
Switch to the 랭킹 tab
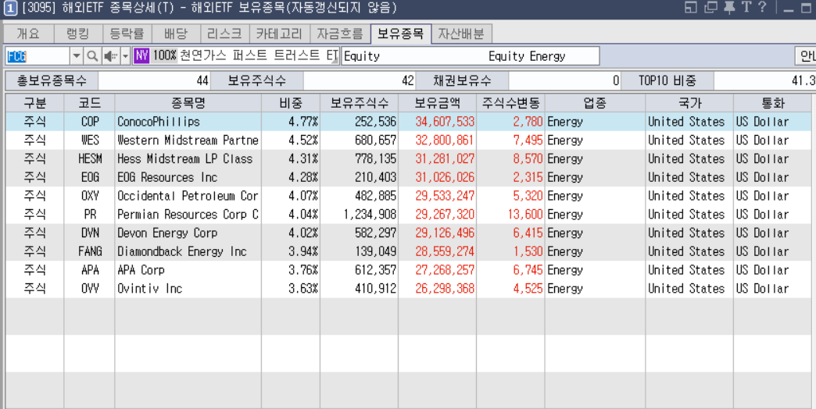78,34
